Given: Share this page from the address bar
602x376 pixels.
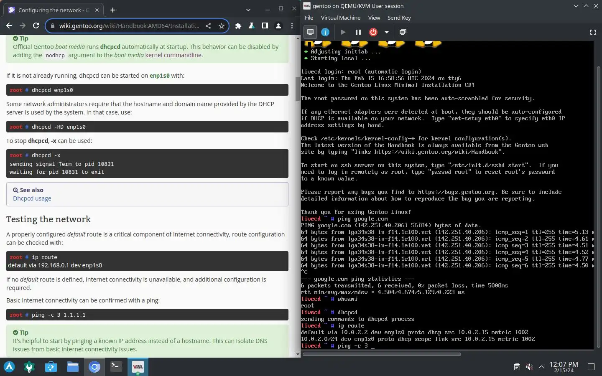Looking at the screenshot, I should point(208,26).
